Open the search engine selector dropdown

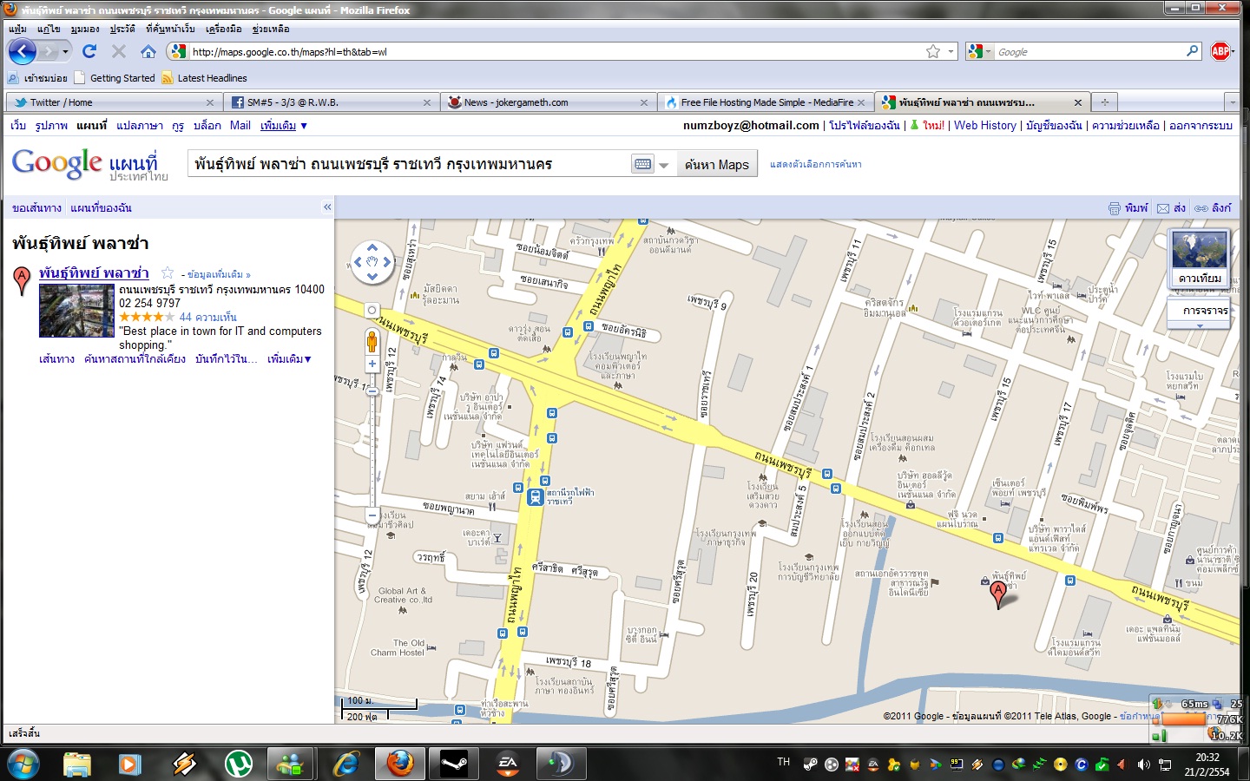[987, 51]
